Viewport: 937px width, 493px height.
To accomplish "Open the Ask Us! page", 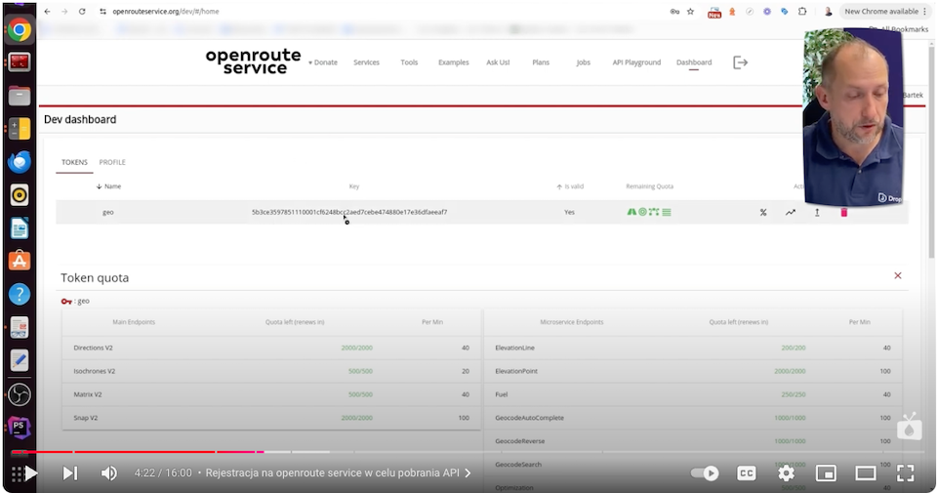I will 498,62.
